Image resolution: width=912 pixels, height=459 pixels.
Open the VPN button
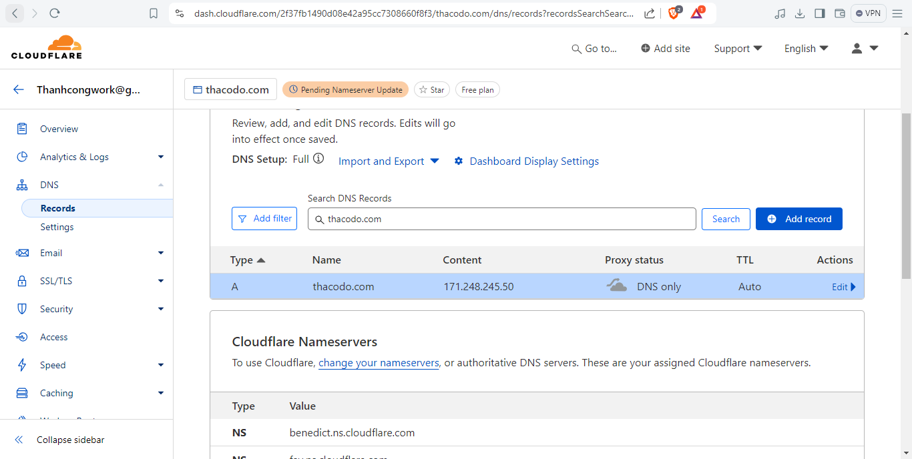click(868, 13)
